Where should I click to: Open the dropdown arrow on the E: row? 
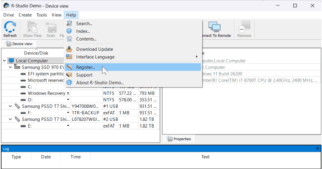(x=68, y=125)
